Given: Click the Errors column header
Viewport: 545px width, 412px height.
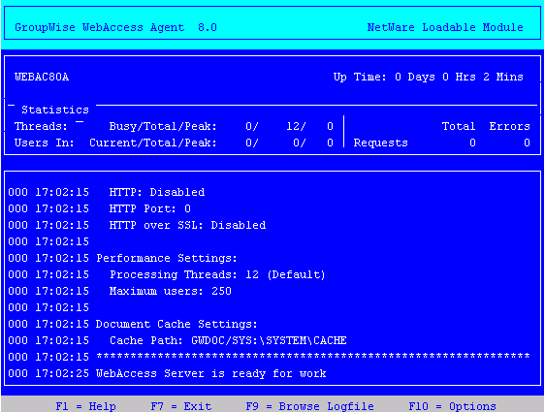Looking at the screenshot, I should pyautogui.click(x=509, y=126).
